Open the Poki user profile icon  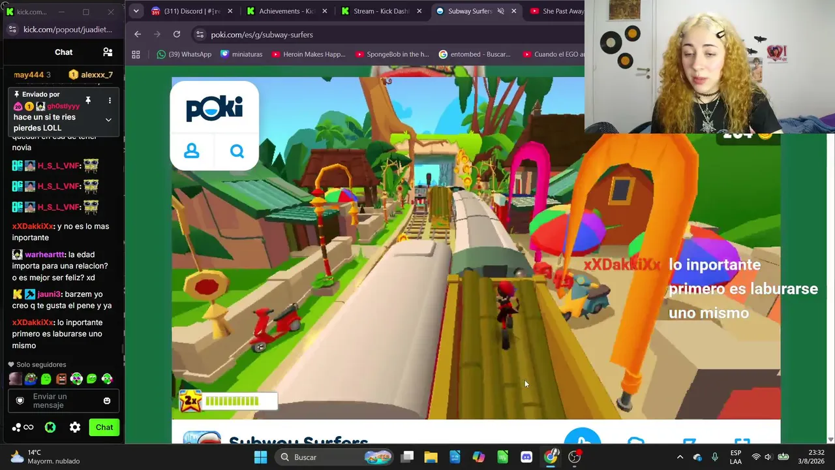(x=192, y=151)
